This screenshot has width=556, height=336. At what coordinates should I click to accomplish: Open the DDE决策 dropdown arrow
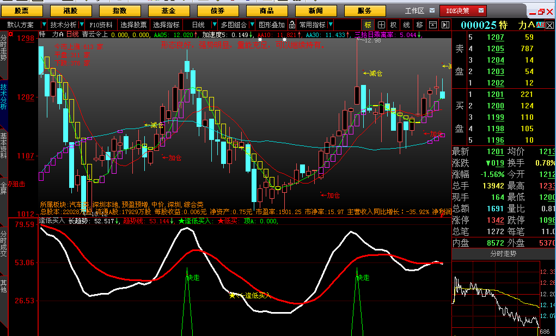click(x=481, y=11)
